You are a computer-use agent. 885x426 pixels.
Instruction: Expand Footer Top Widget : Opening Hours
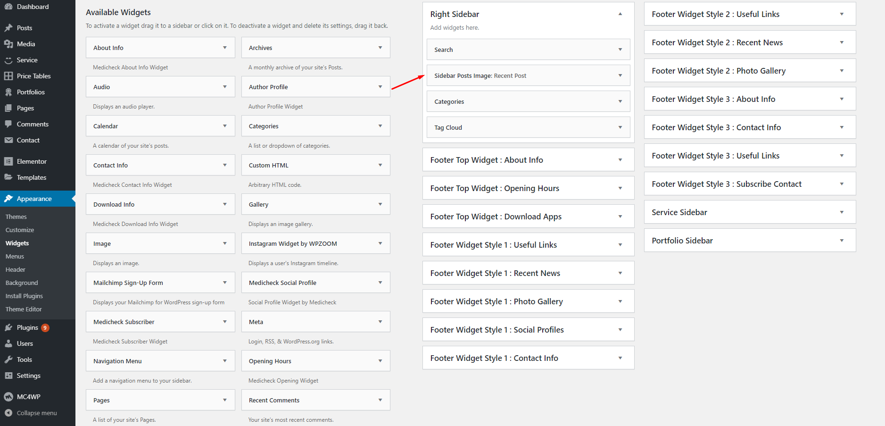coord(620,188)
